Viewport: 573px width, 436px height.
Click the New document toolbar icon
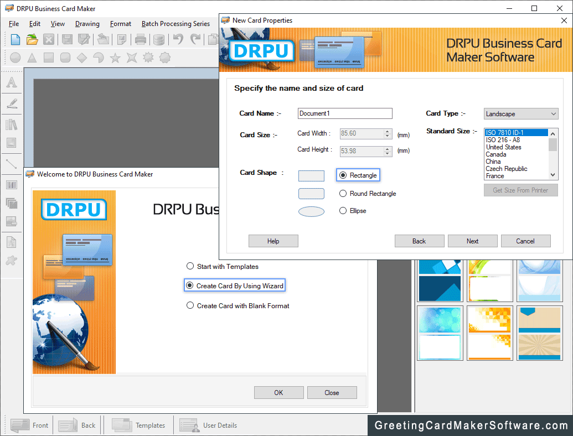[x=16, y=39]
